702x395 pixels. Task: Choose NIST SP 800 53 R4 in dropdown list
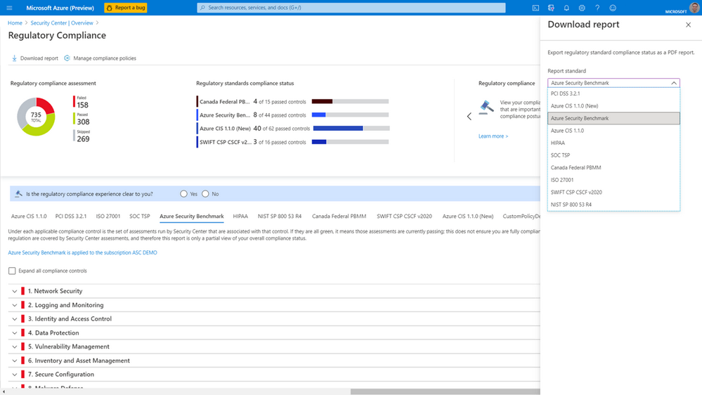point(613,205)
